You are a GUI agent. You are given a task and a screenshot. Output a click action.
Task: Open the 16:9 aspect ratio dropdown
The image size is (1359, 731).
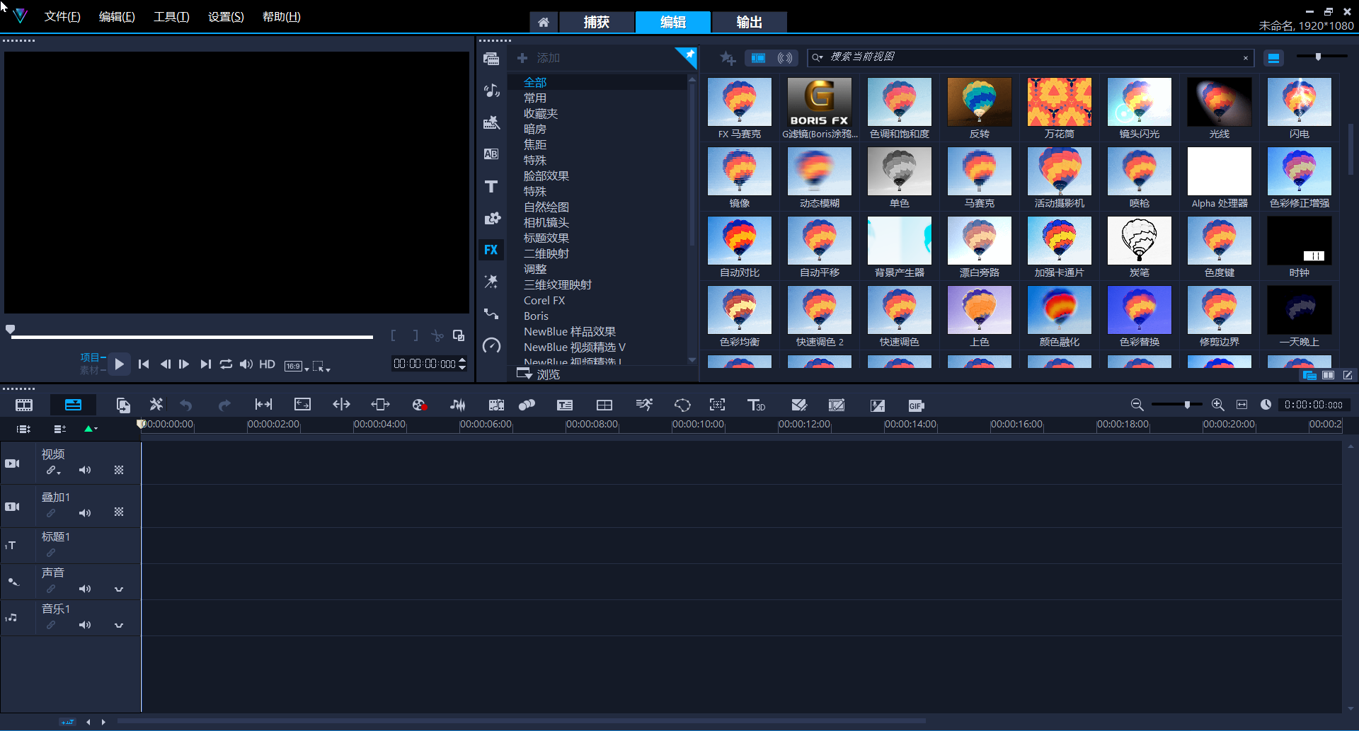tap(297, 366)
